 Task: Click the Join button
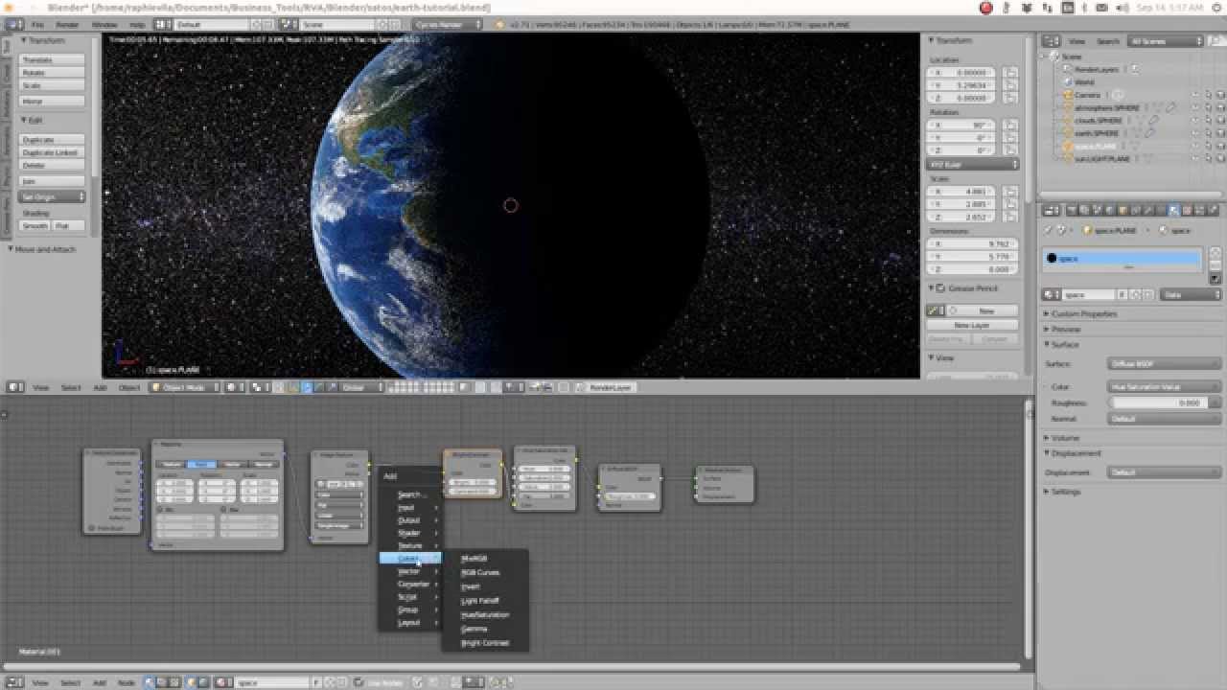[x=52, y=181]
